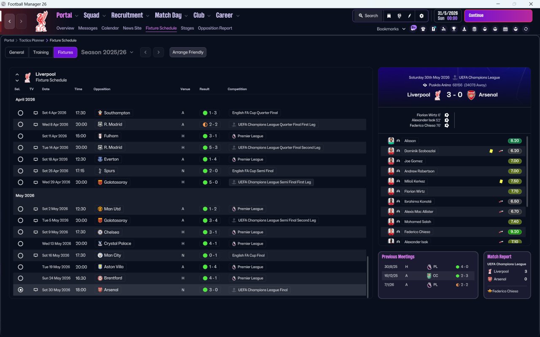Switch to the Training view button
540x337 pixels.
[41, 52]
